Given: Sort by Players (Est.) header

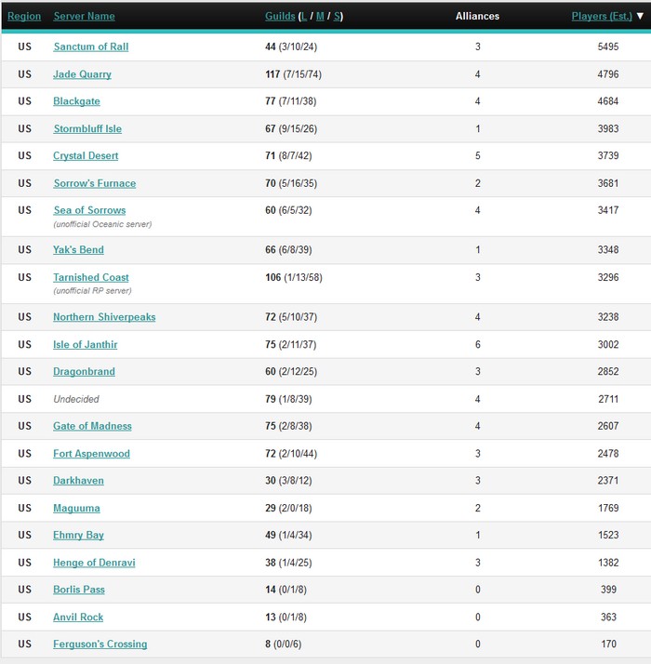Looking at the screenshot, I should click(x=602, y=16).
